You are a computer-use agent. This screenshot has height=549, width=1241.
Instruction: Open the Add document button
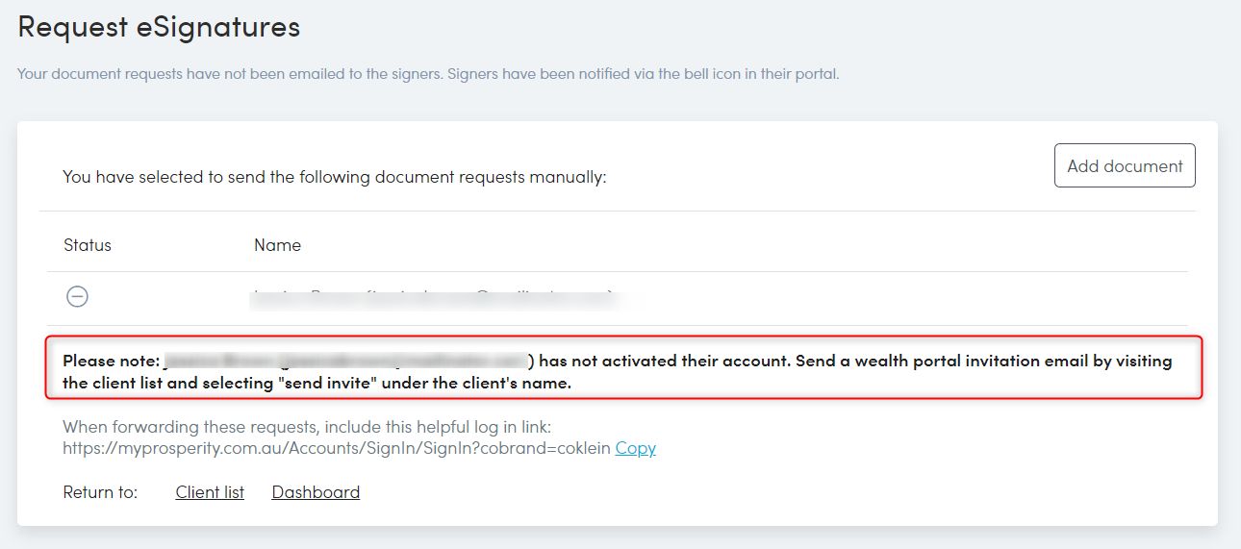pos(1125,165)
